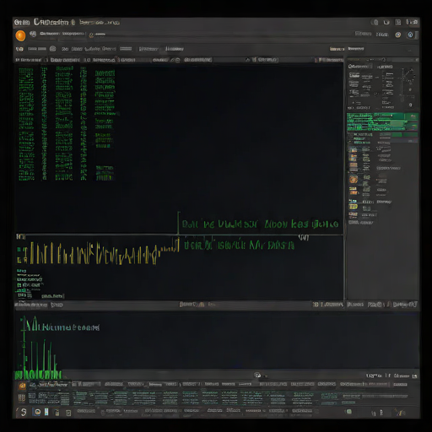Viewport: 432px width, 432px height.
Task: Click the small speech-bubble icon above bottom tabs
Action: (x=257, y=375)
